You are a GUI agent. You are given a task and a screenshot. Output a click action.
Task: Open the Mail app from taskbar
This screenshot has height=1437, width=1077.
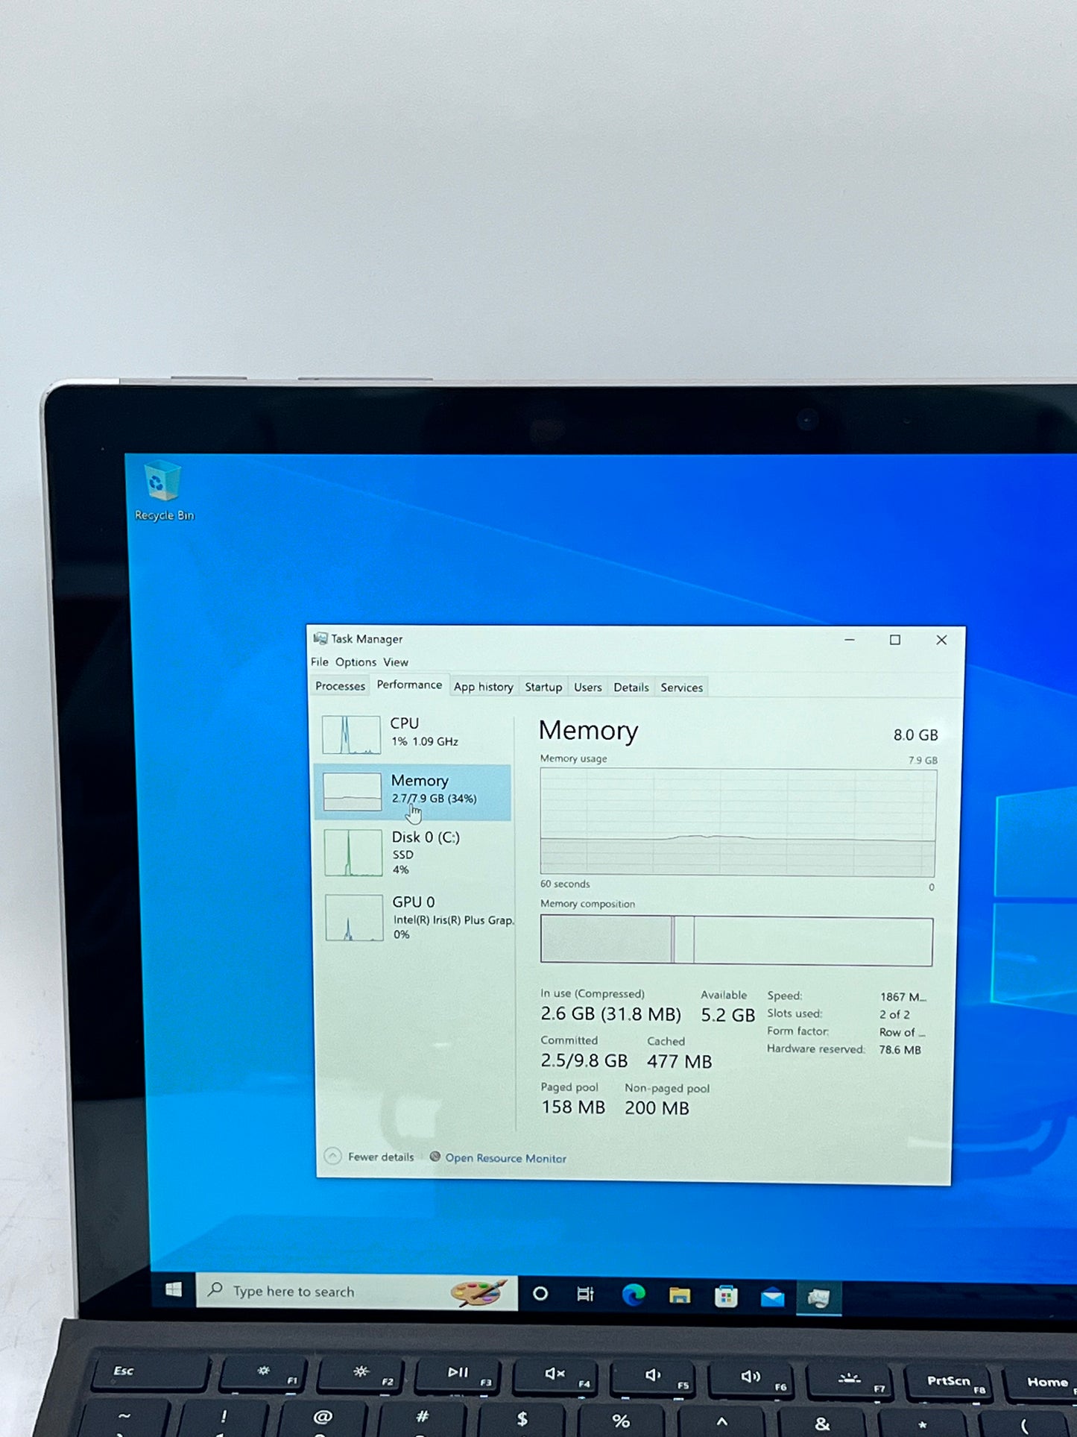click(772, 1298)
